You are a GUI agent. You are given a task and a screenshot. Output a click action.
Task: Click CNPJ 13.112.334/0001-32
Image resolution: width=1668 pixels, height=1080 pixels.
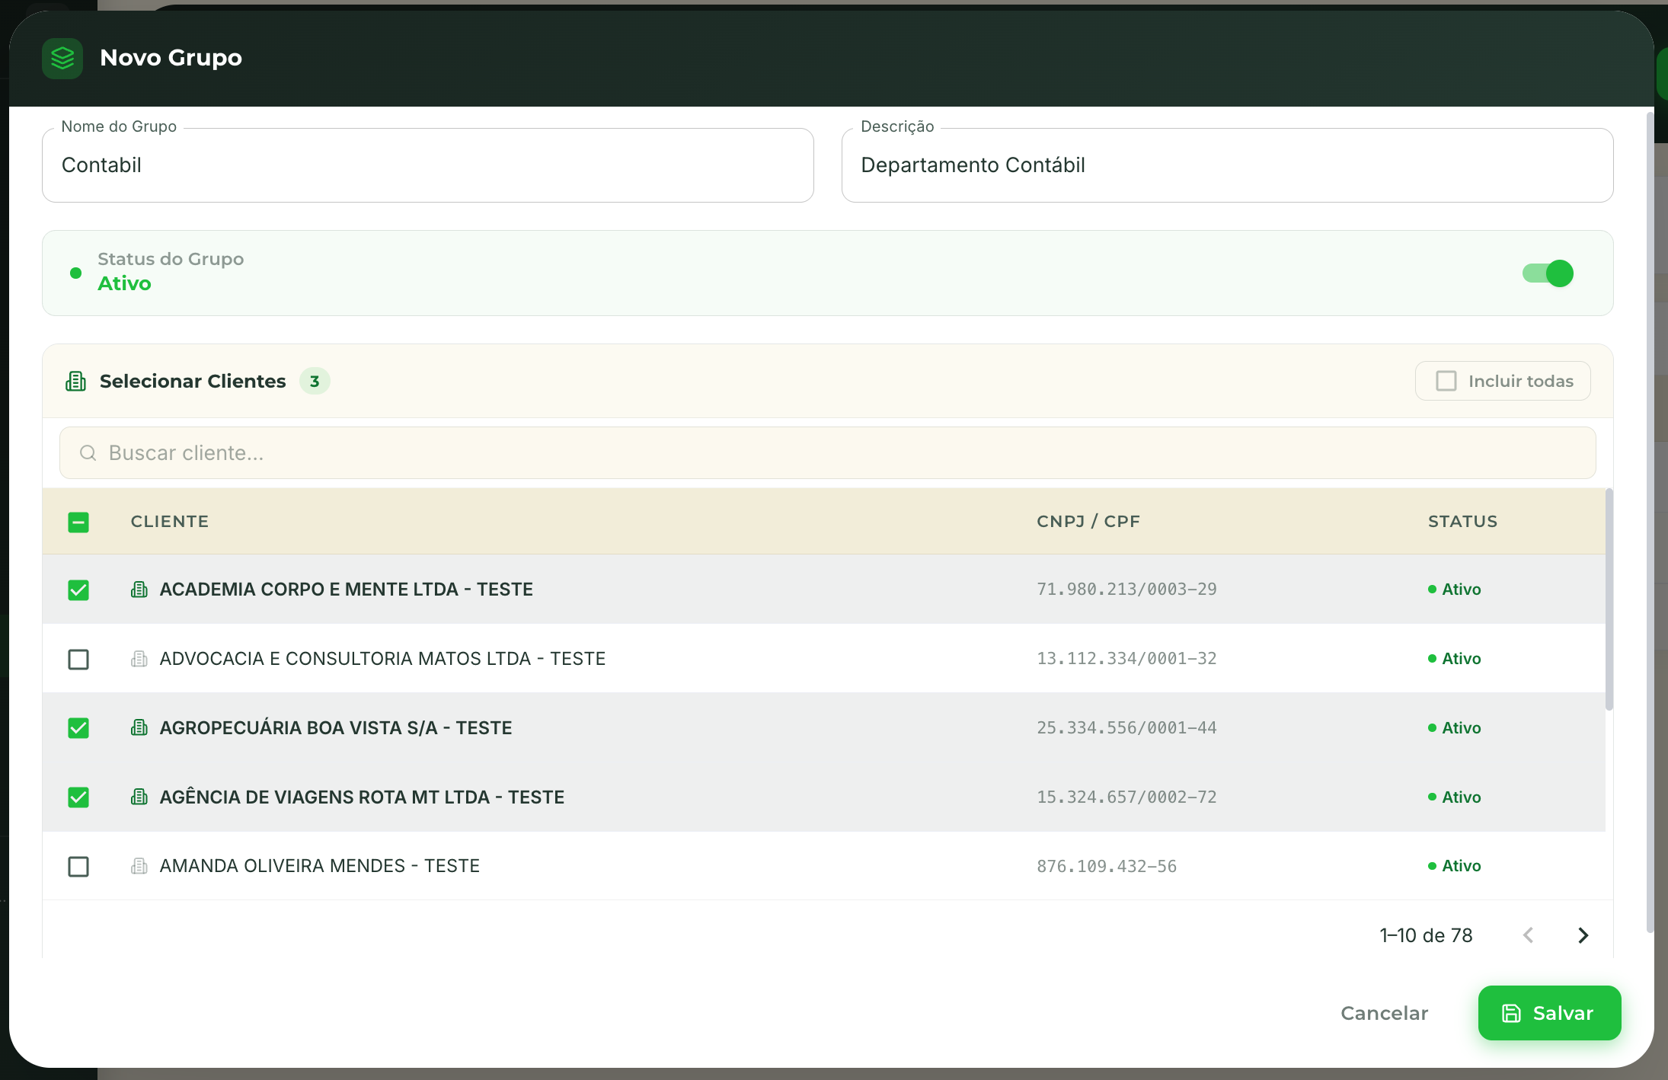(1126, 659)
